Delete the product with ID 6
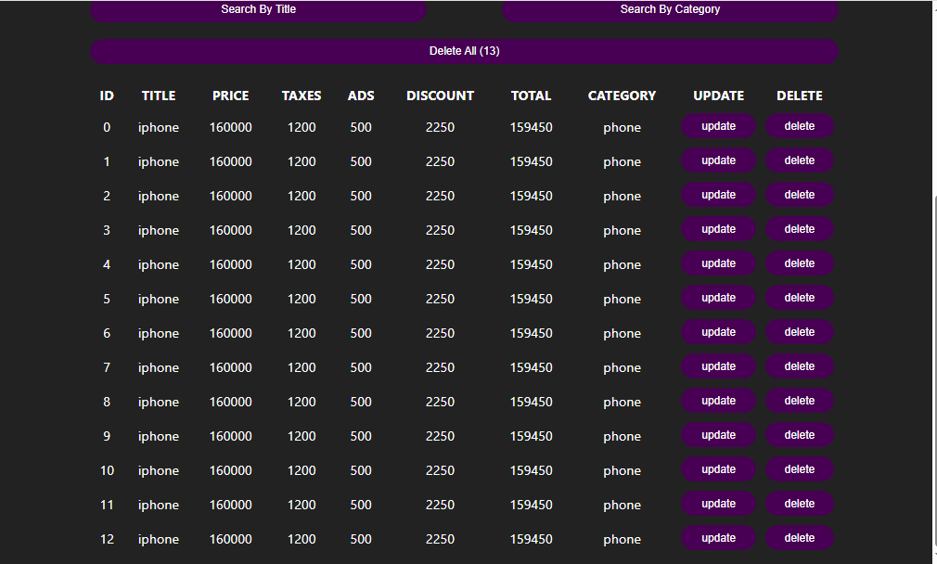Viewport: 937px width, 564px height. click(x=800, y=332)
